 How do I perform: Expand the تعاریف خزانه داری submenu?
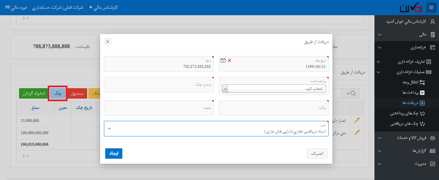(x=379, y=62)
